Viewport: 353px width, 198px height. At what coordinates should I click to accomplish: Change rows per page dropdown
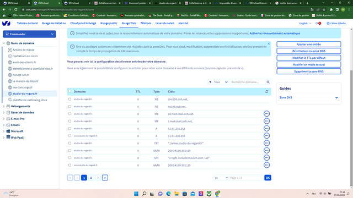click(x=221, y=178)
